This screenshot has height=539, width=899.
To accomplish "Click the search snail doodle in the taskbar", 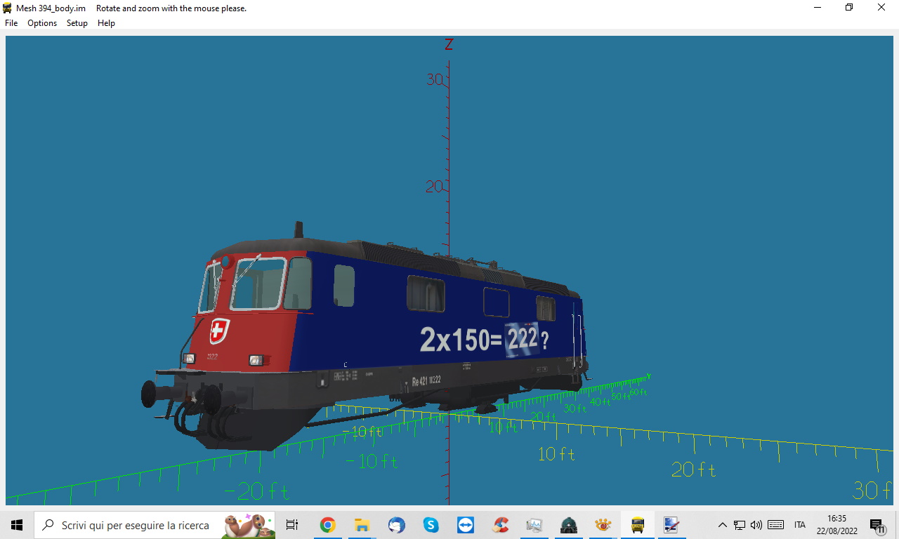I will [x=248, y=525].
